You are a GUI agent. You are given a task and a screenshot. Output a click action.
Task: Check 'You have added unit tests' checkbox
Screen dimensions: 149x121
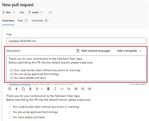[10, 117]
